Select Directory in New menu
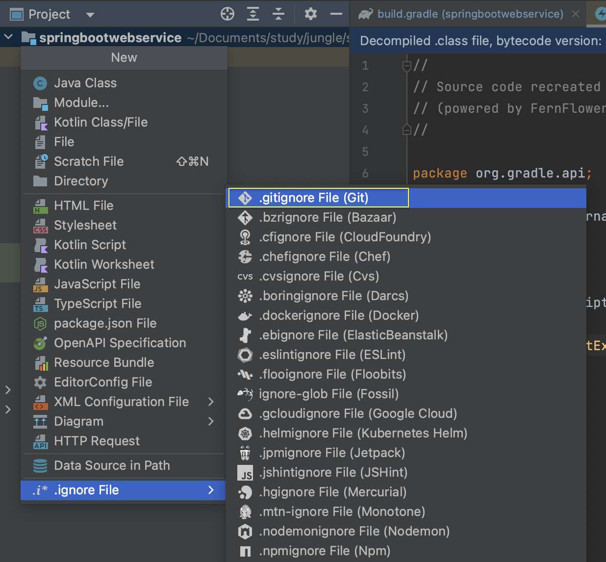The image size is (606, 562). click(124, 181)
